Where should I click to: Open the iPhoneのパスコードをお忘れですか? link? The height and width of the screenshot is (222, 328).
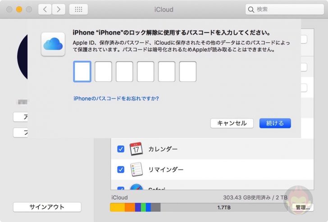(116, 98)
